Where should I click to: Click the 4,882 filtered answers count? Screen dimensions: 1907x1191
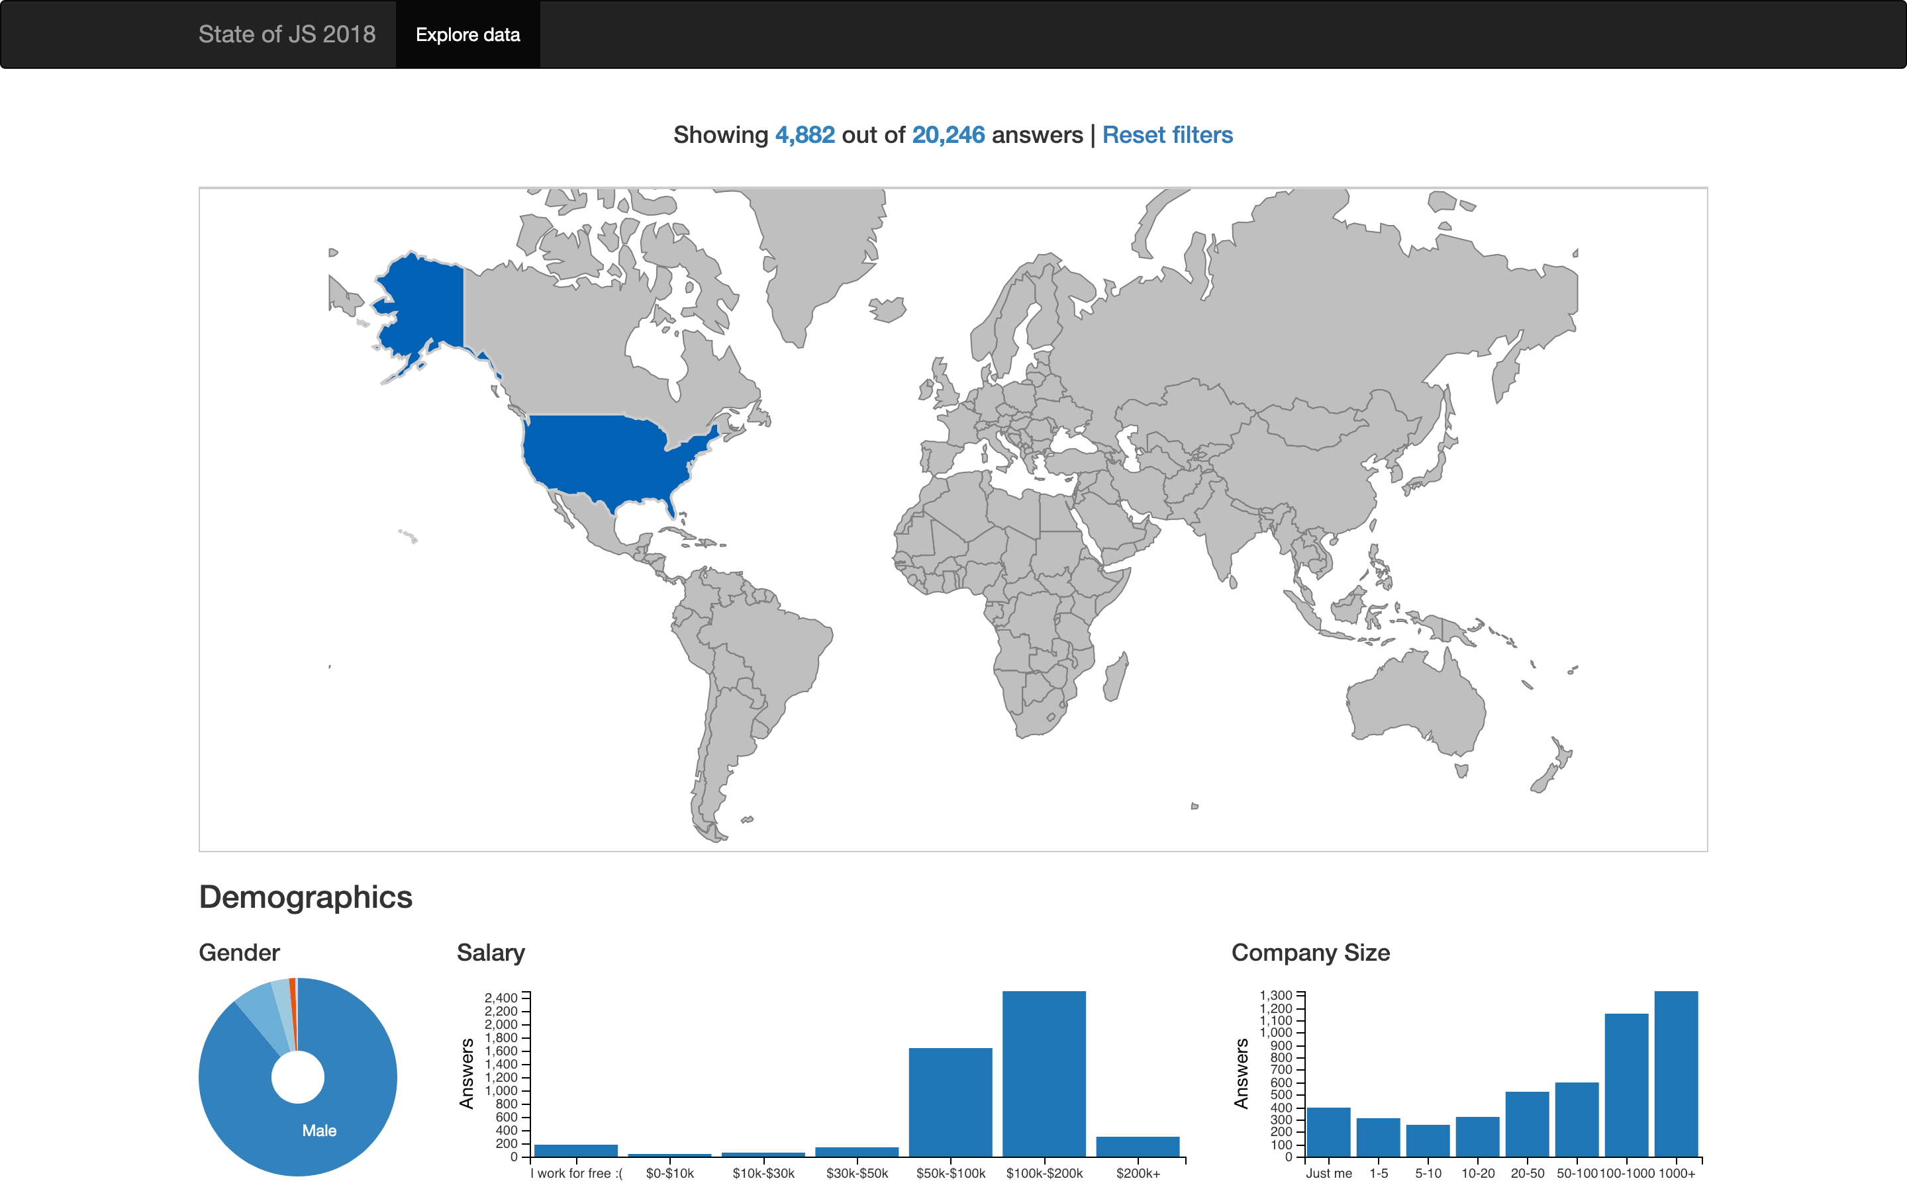805,135
